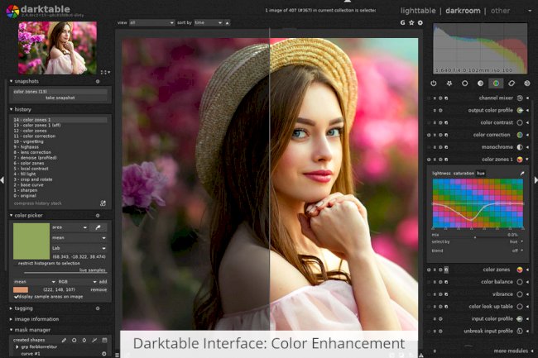Open the effects module group icon
Screen dimensions: 538x358
pyautogui.click(x=526, y=84)
